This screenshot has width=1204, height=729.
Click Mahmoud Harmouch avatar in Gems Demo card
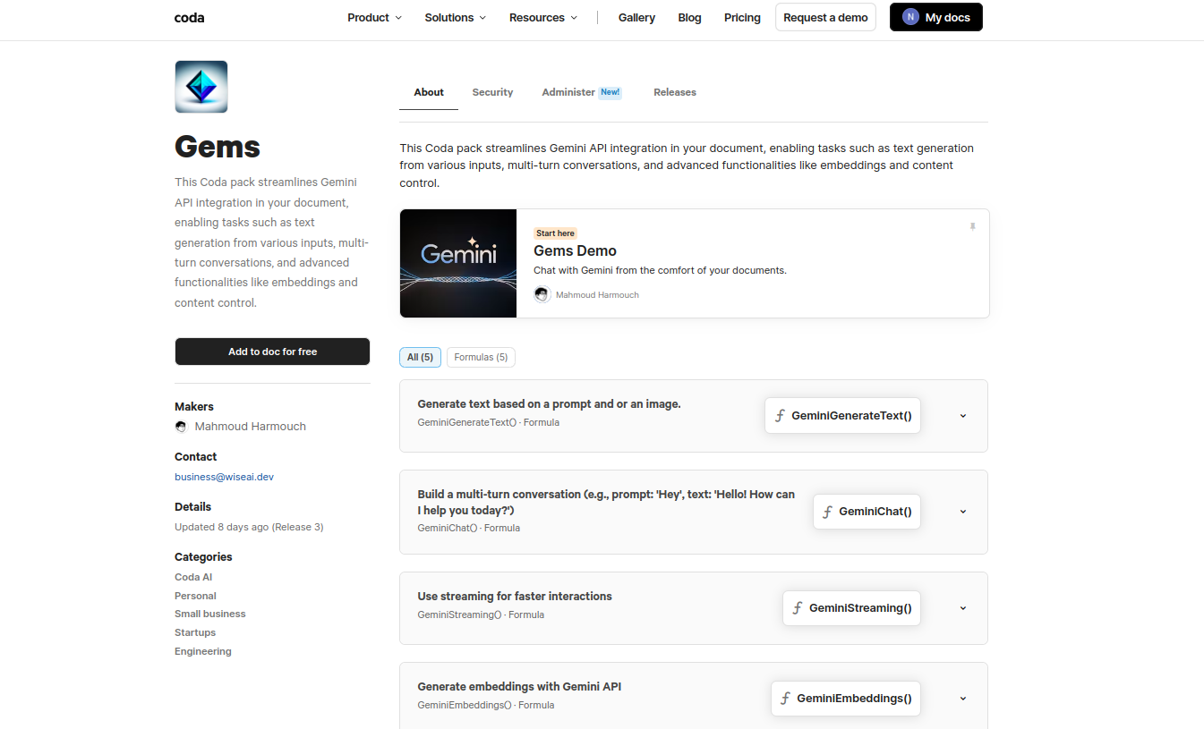click(542, 294)
